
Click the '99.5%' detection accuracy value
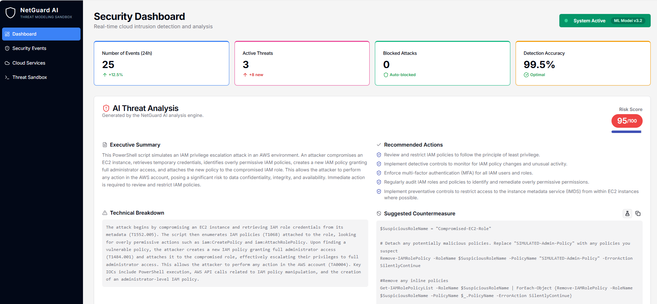539,65
